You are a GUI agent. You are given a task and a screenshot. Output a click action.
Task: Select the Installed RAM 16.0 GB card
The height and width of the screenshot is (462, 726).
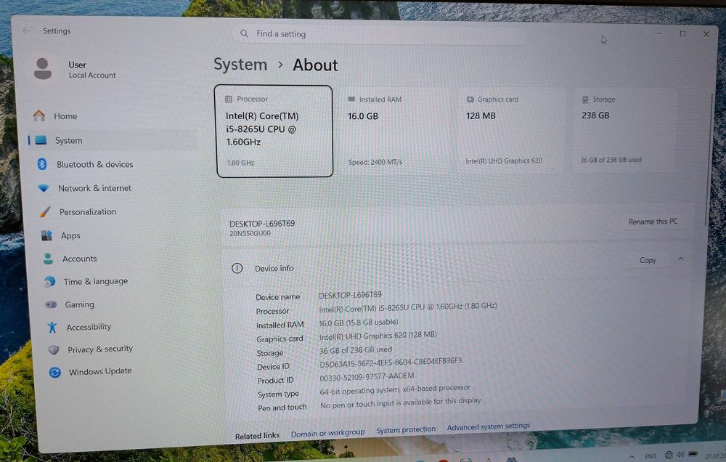point(396,131)
